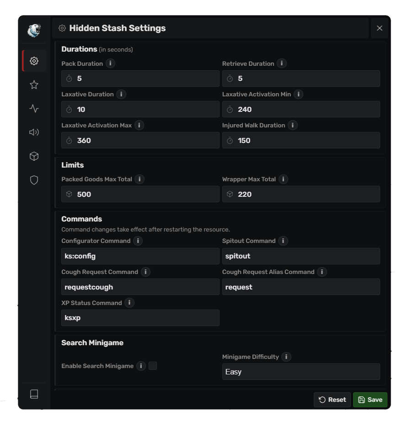Click the Limits section heading
408x421 pixels.
click(72, 165)
